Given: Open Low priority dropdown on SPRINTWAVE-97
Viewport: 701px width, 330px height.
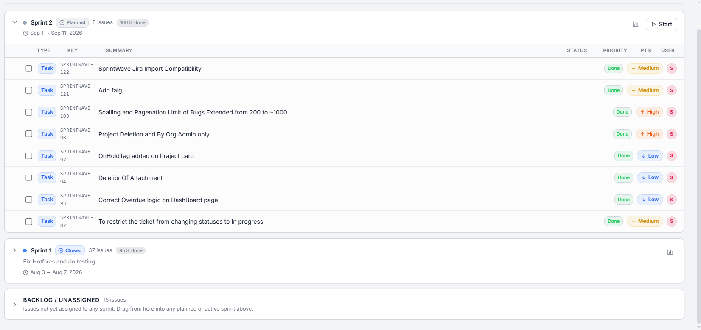Looking at the screenshot, I should 650,156.
